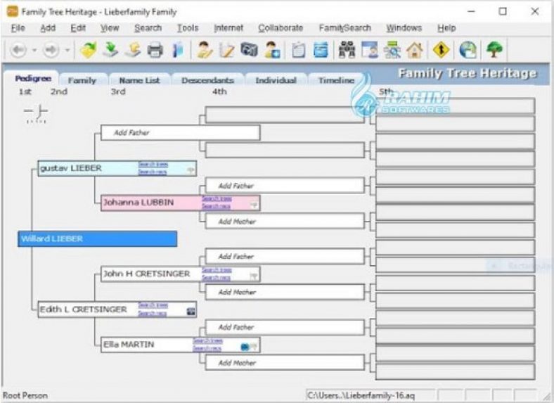The width and height of the screenshot is (554, 403).
Task: Click the add person icon
Action: click(272, 50)
